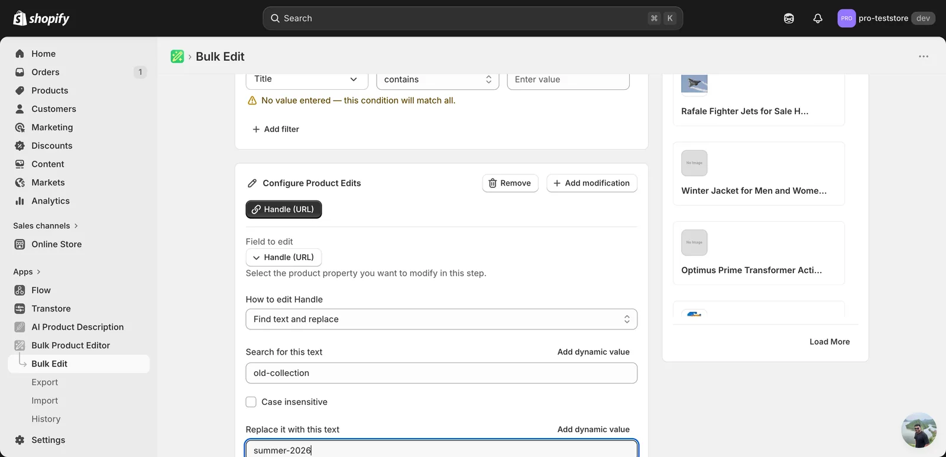Select the Handle (URL) modification tab

click(x=284, y=209)
